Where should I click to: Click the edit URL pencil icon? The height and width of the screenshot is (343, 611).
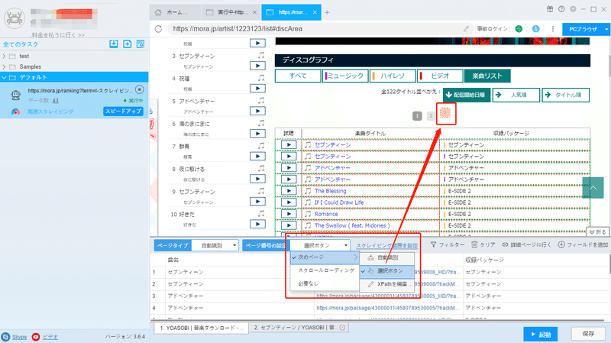466,29
